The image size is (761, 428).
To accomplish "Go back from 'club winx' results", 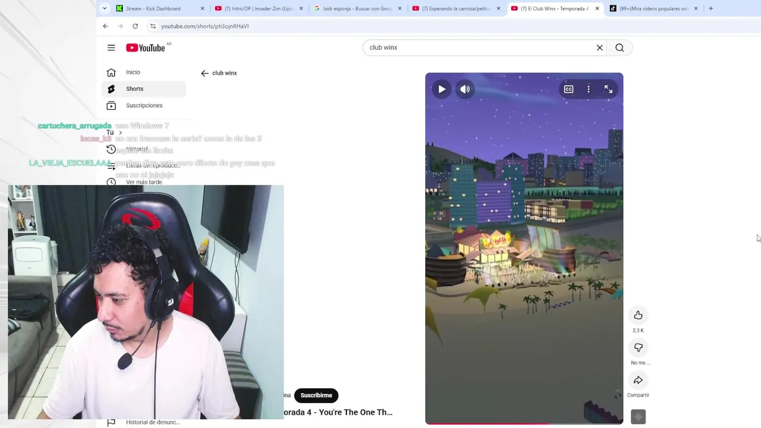I will point(205,73).
